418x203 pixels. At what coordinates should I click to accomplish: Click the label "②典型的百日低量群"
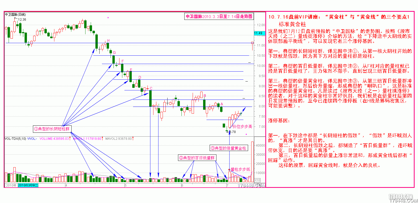click(x=197, y=158)
